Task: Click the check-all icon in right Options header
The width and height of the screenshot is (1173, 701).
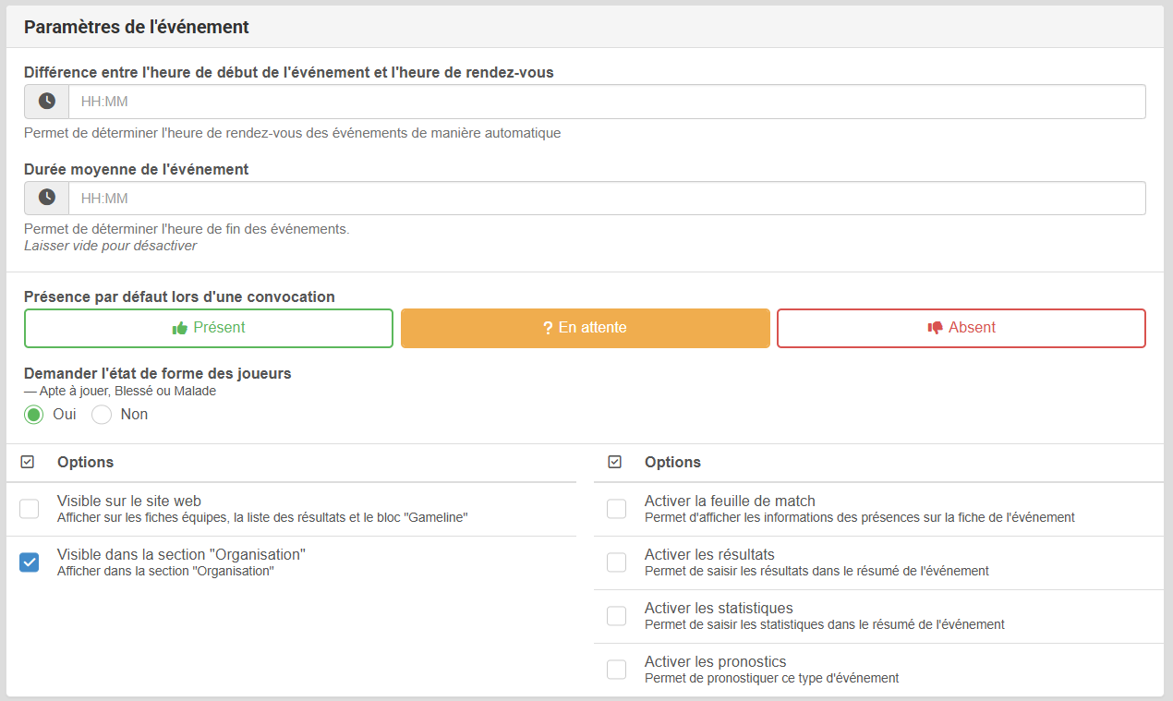Action: click(x=615, y=462)
